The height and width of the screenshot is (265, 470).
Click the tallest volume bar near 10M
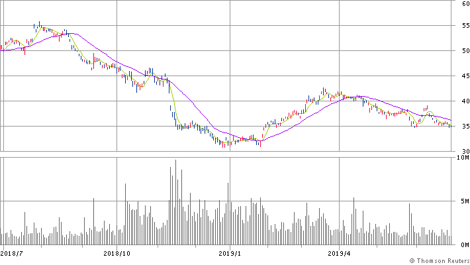tap(175, 202)
